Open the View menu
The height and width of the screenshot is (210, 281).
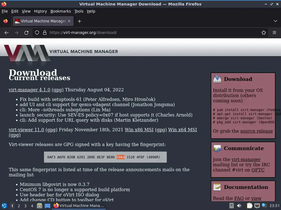tap(26, 11)
